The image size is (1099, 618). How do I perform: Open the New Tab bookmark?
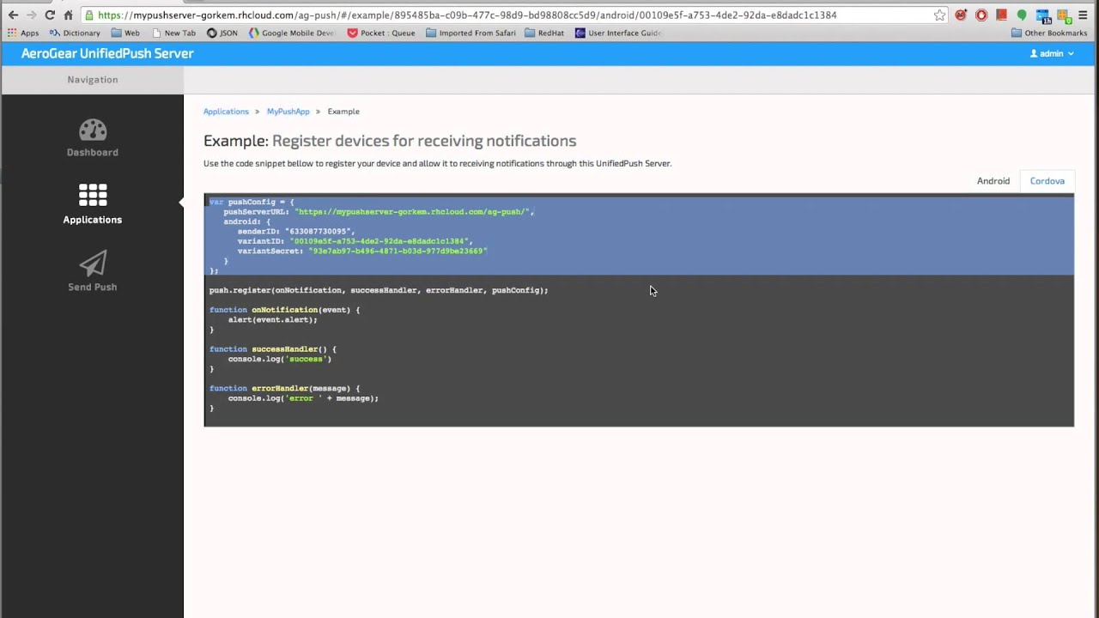(173, 33)
